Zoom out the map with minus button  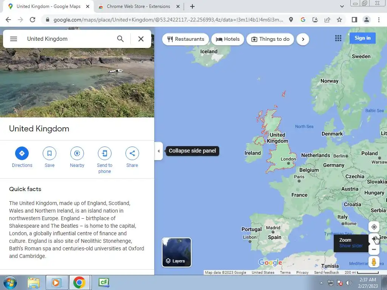pyautogui.click(x=374, y=250)
